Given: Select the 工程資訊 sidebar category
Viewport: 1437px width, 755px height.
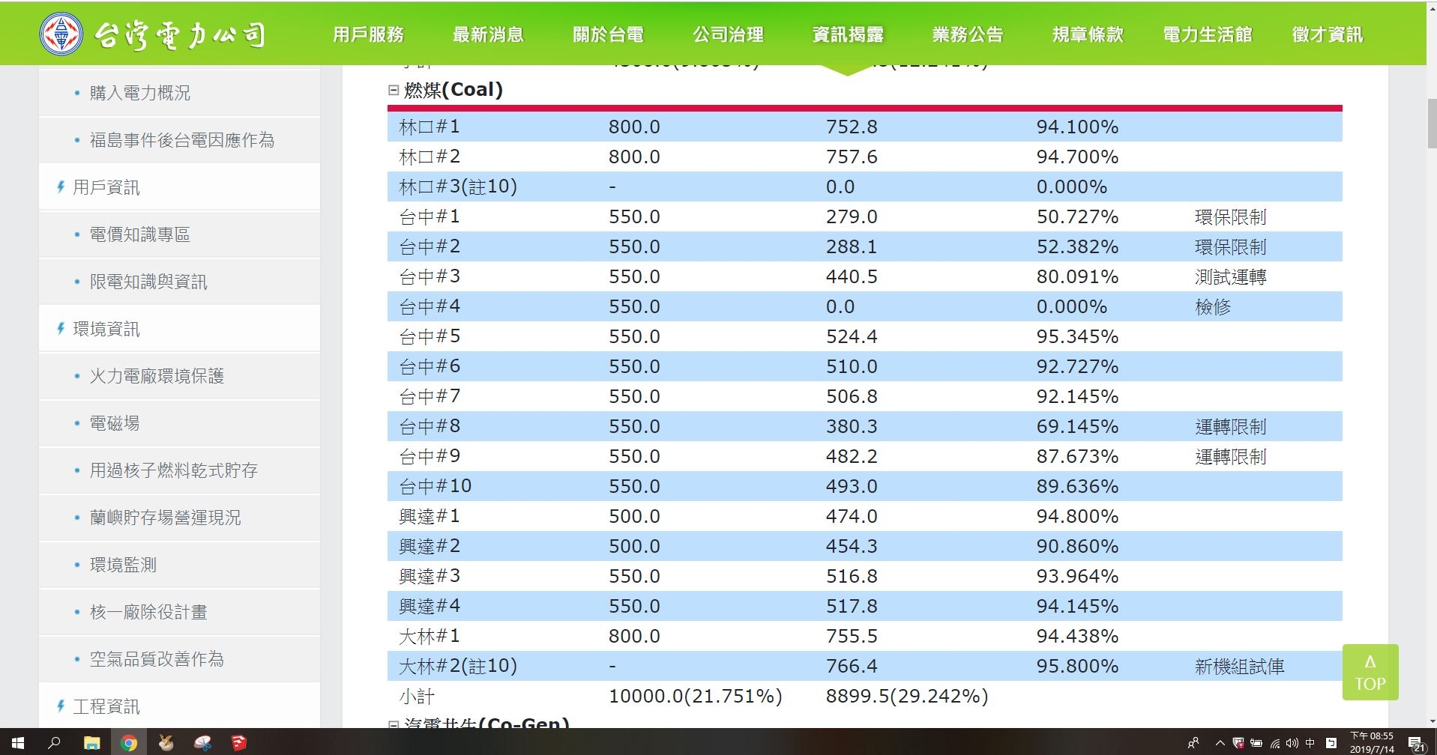Looking at the screenshot, I should click(x=106, y=706).
